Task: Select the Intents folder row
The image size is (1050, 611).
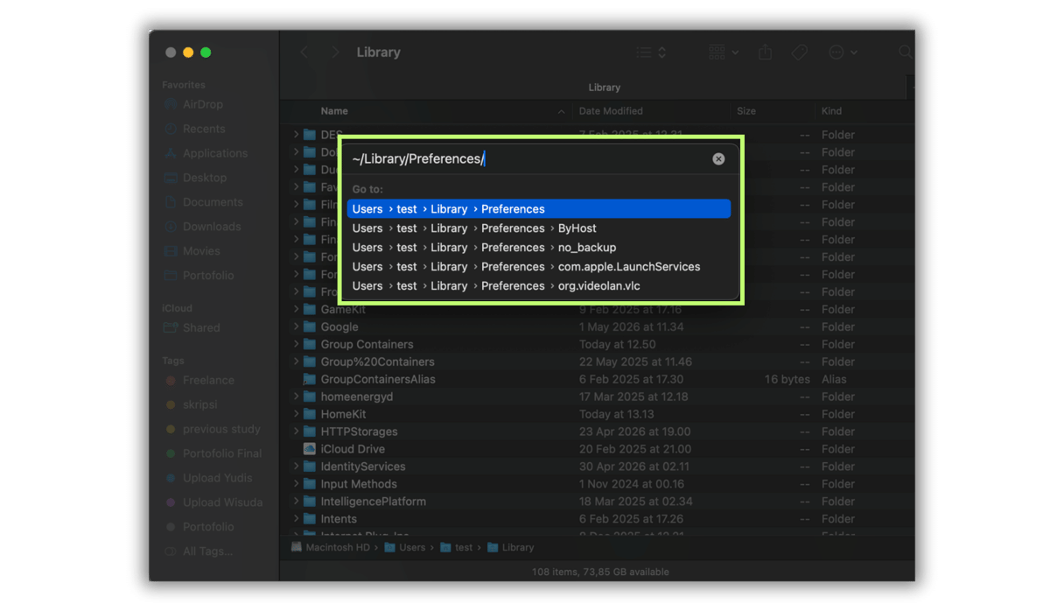Action: [x=597, y=519]
